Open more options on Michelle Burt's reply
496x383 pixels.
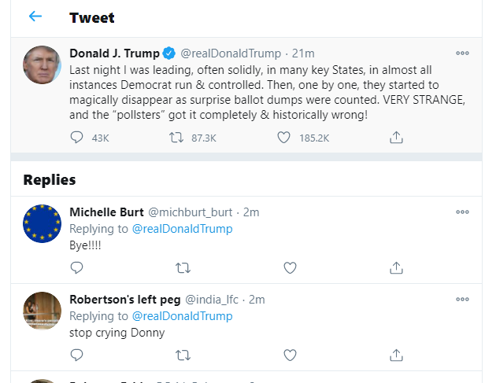(462, 212)
